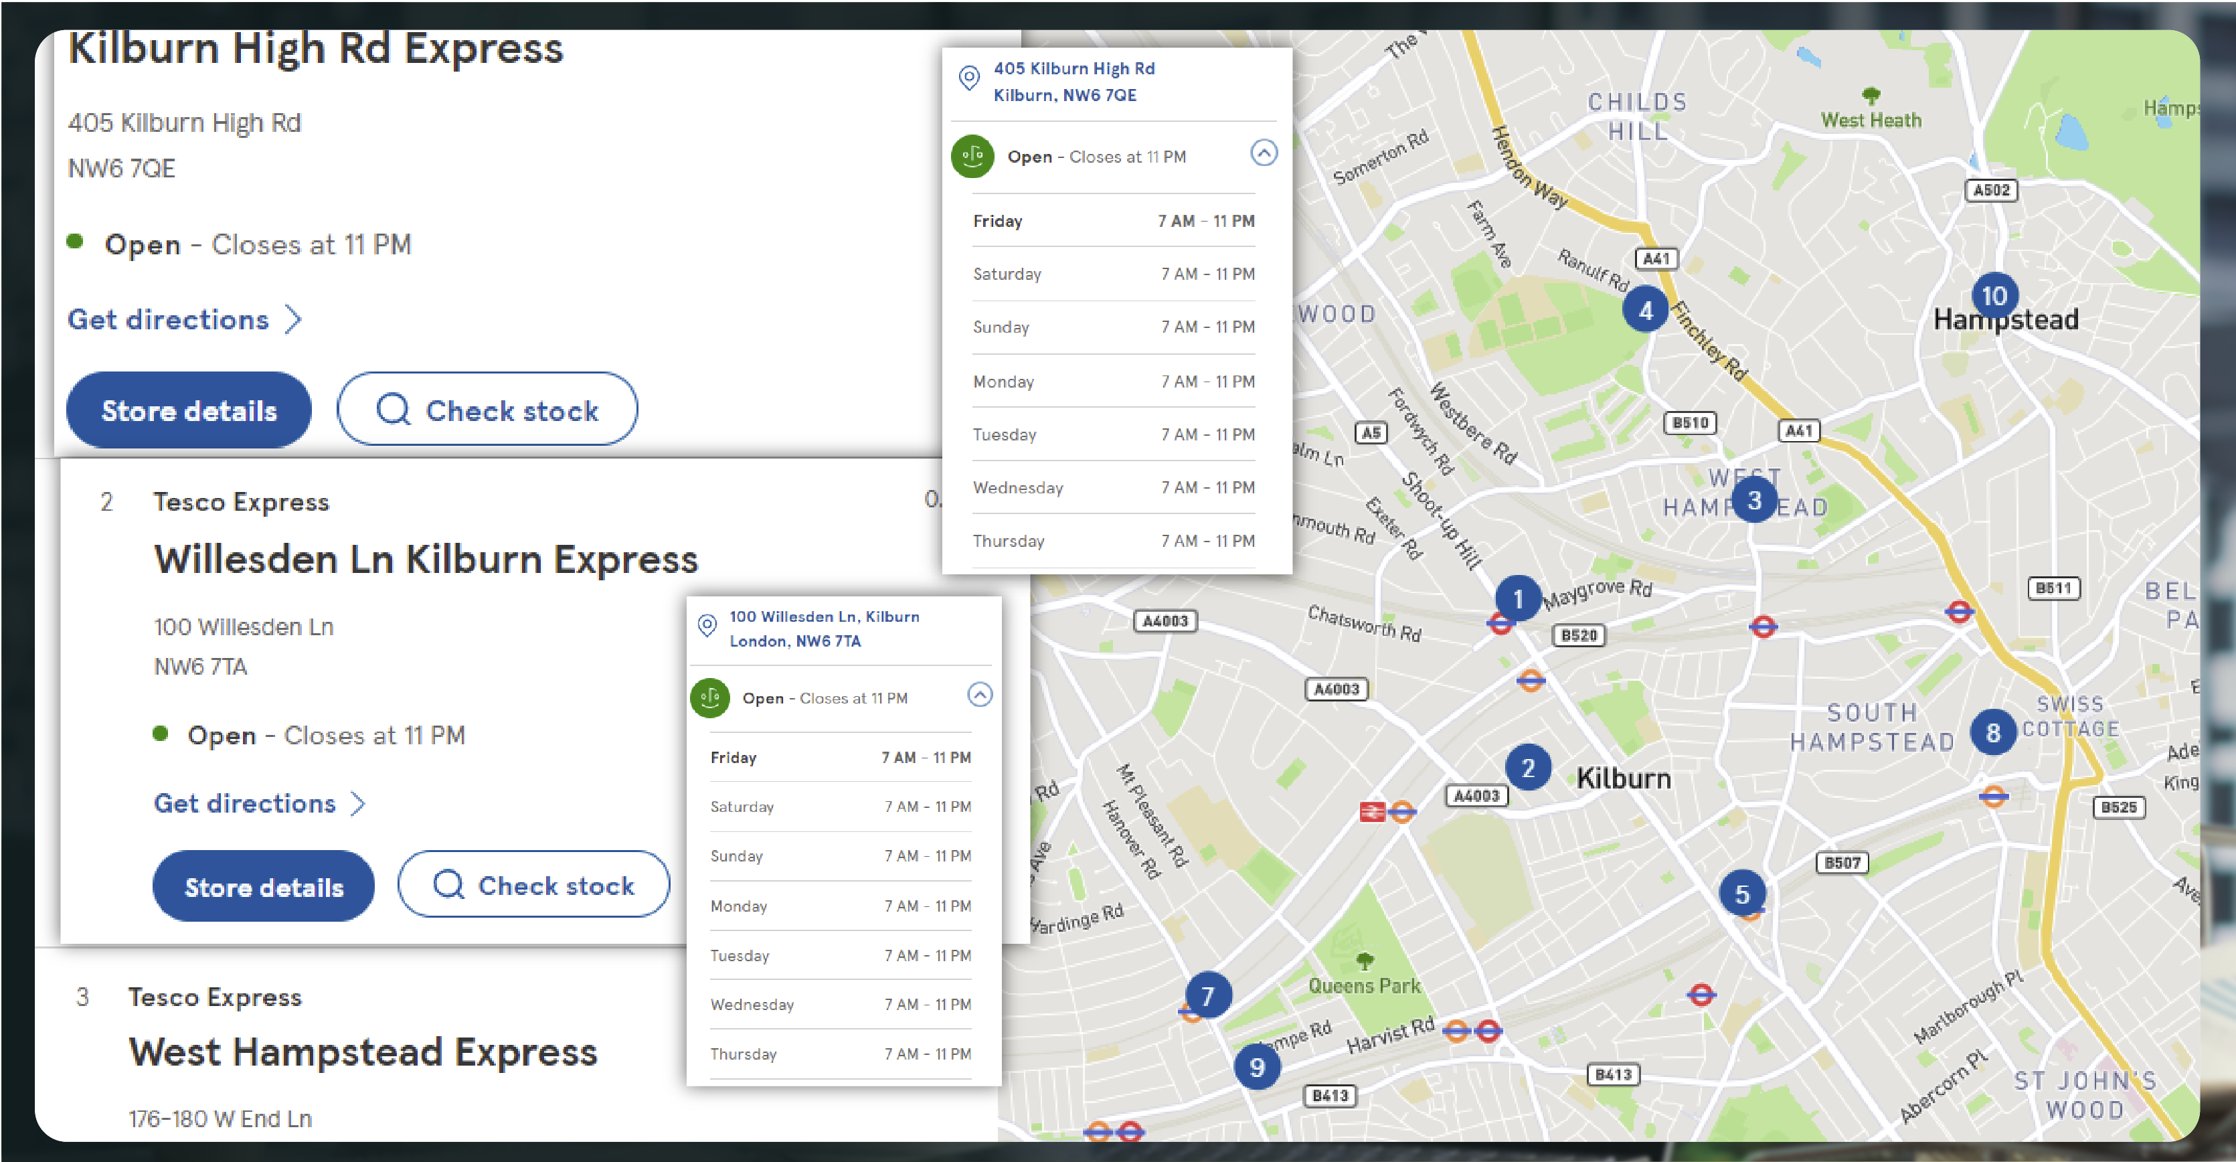Select the West Hampstead Express store title
This screenshot has width=2236, height=1162.
[x=363, y=1052]
